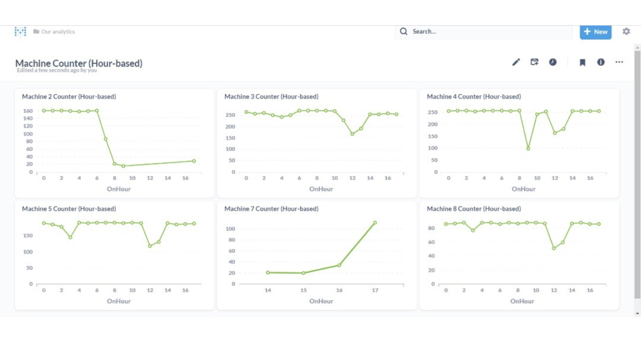The width and height of the screenshot is (641, 361).
Task: Focus the Search input field
Action: (484, 32)
